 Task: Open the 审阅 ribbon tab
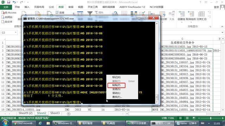tap(71, 7)
